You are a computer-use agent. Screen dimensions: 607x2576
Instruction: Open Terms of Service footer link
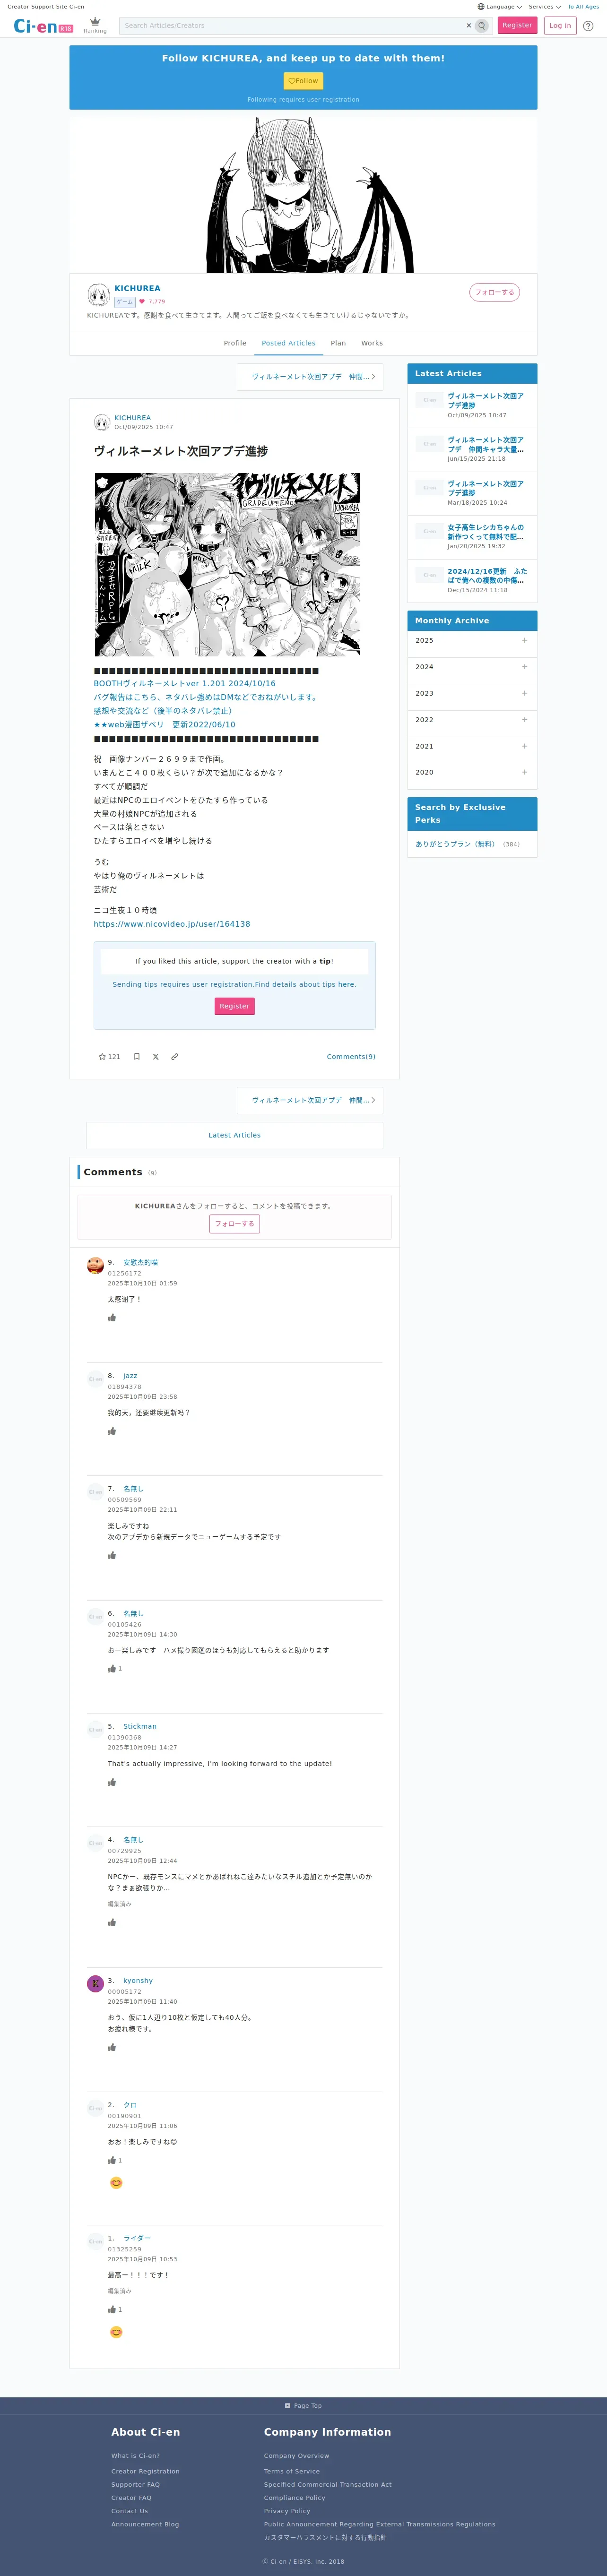(x=292, y=2471)
